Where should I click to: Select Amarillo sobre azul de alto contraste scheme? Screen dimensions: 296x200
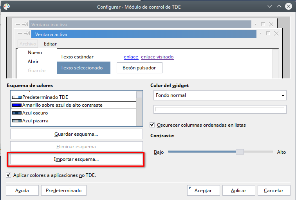(74, 105)
